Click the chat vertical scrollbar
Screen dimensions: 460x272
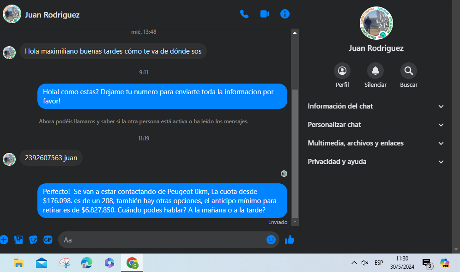295,152
